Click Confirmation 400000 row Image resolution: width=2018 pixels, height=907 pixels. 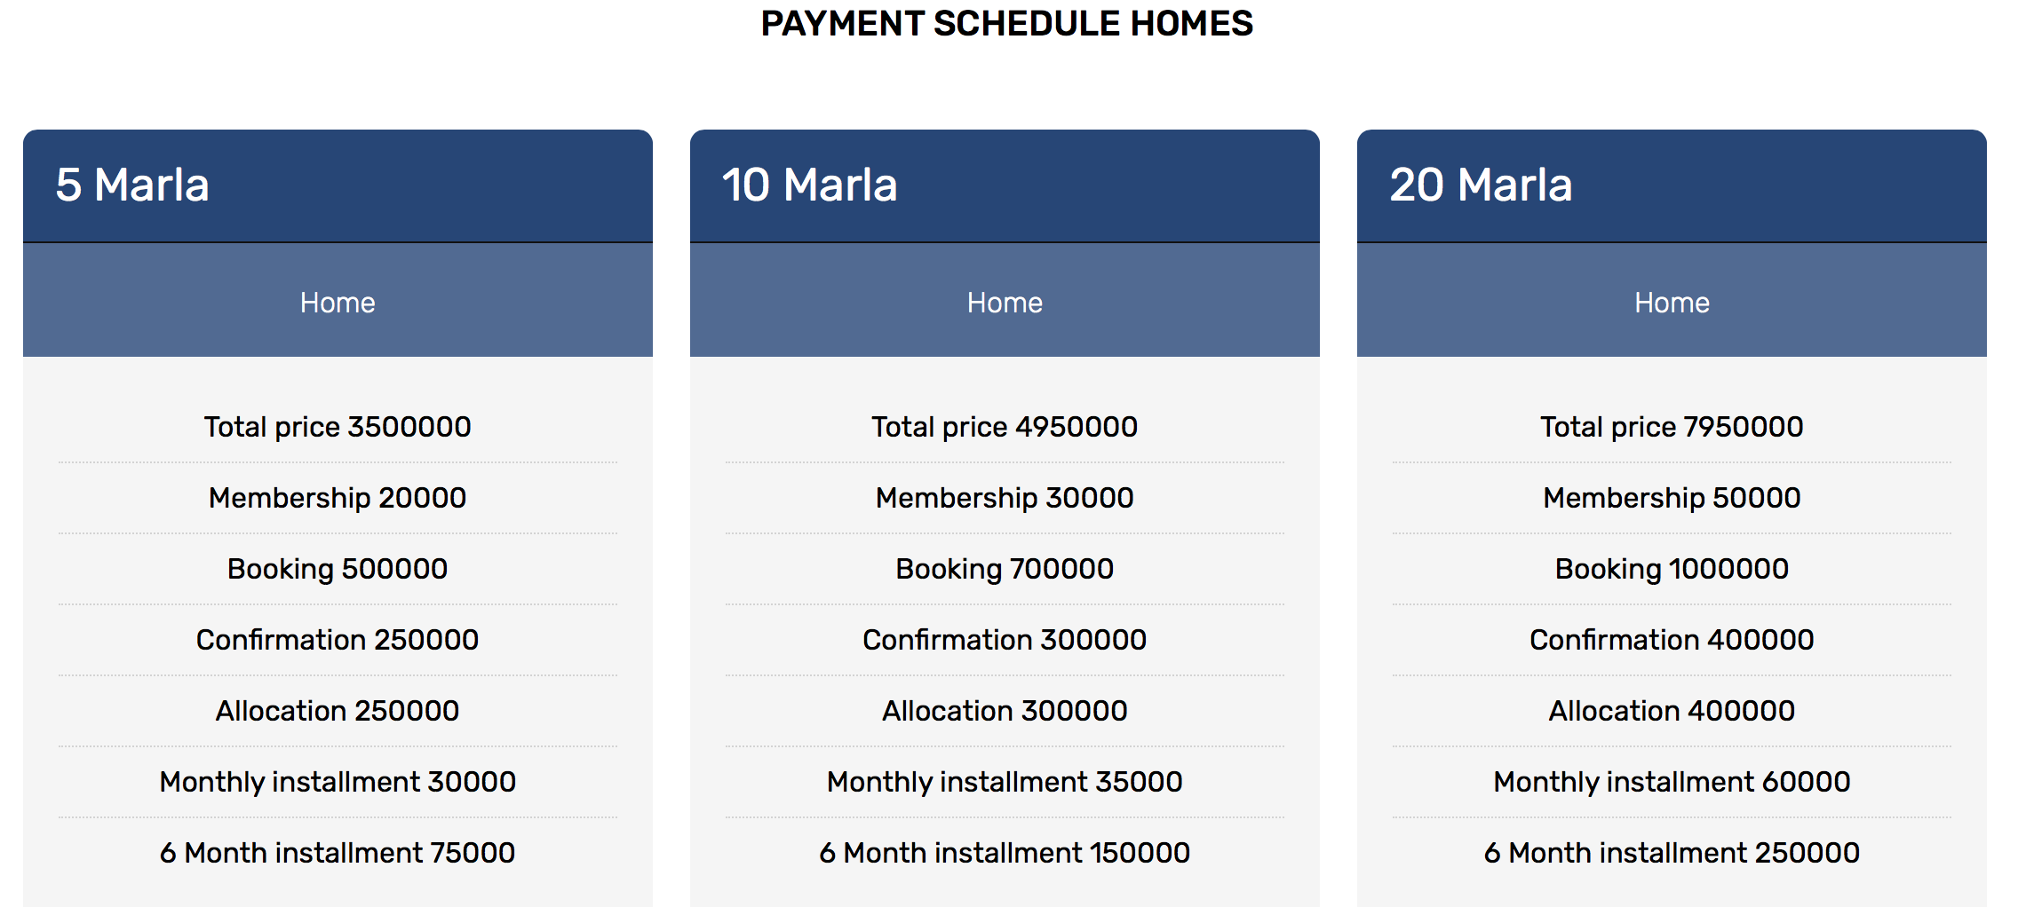click(x=1672, y=640)
